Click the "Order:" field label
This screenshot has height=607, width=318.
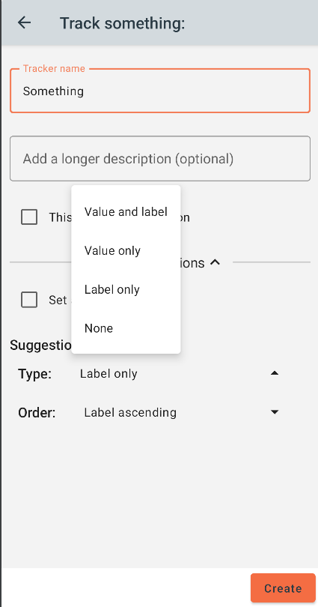point(37,413)
